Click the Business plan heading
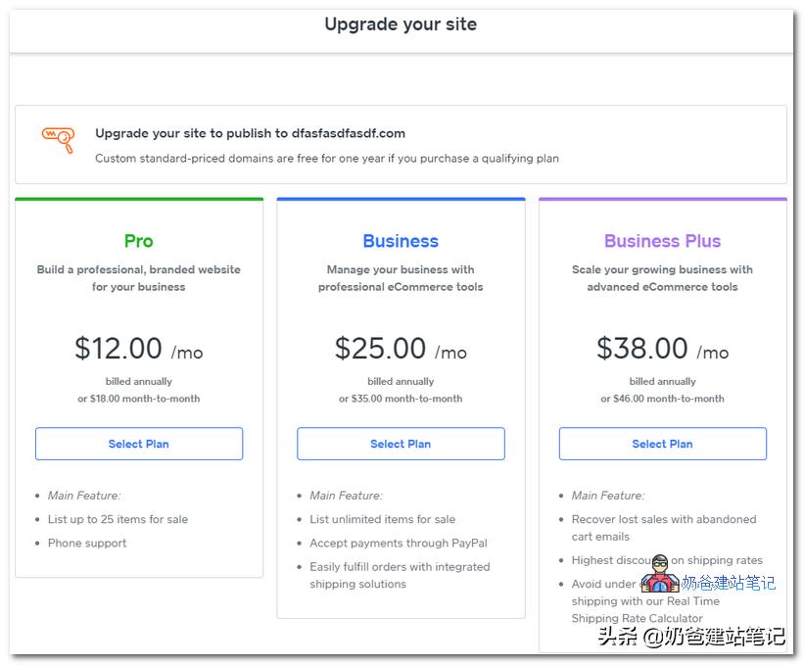804x665 pixels. point(401,241)
